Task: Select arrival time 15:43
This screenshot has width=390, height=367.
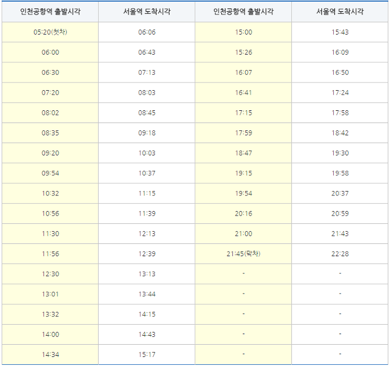Action: click(x=340, y=32)
